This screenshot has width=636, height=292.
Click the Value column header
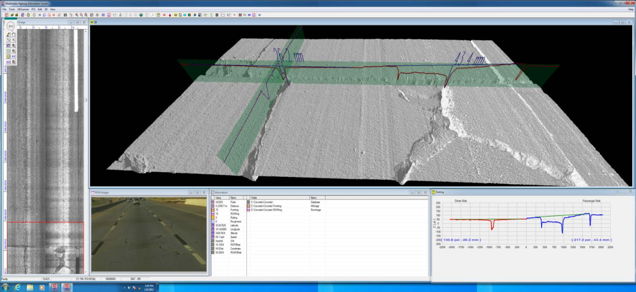click(x=219, y=197)
